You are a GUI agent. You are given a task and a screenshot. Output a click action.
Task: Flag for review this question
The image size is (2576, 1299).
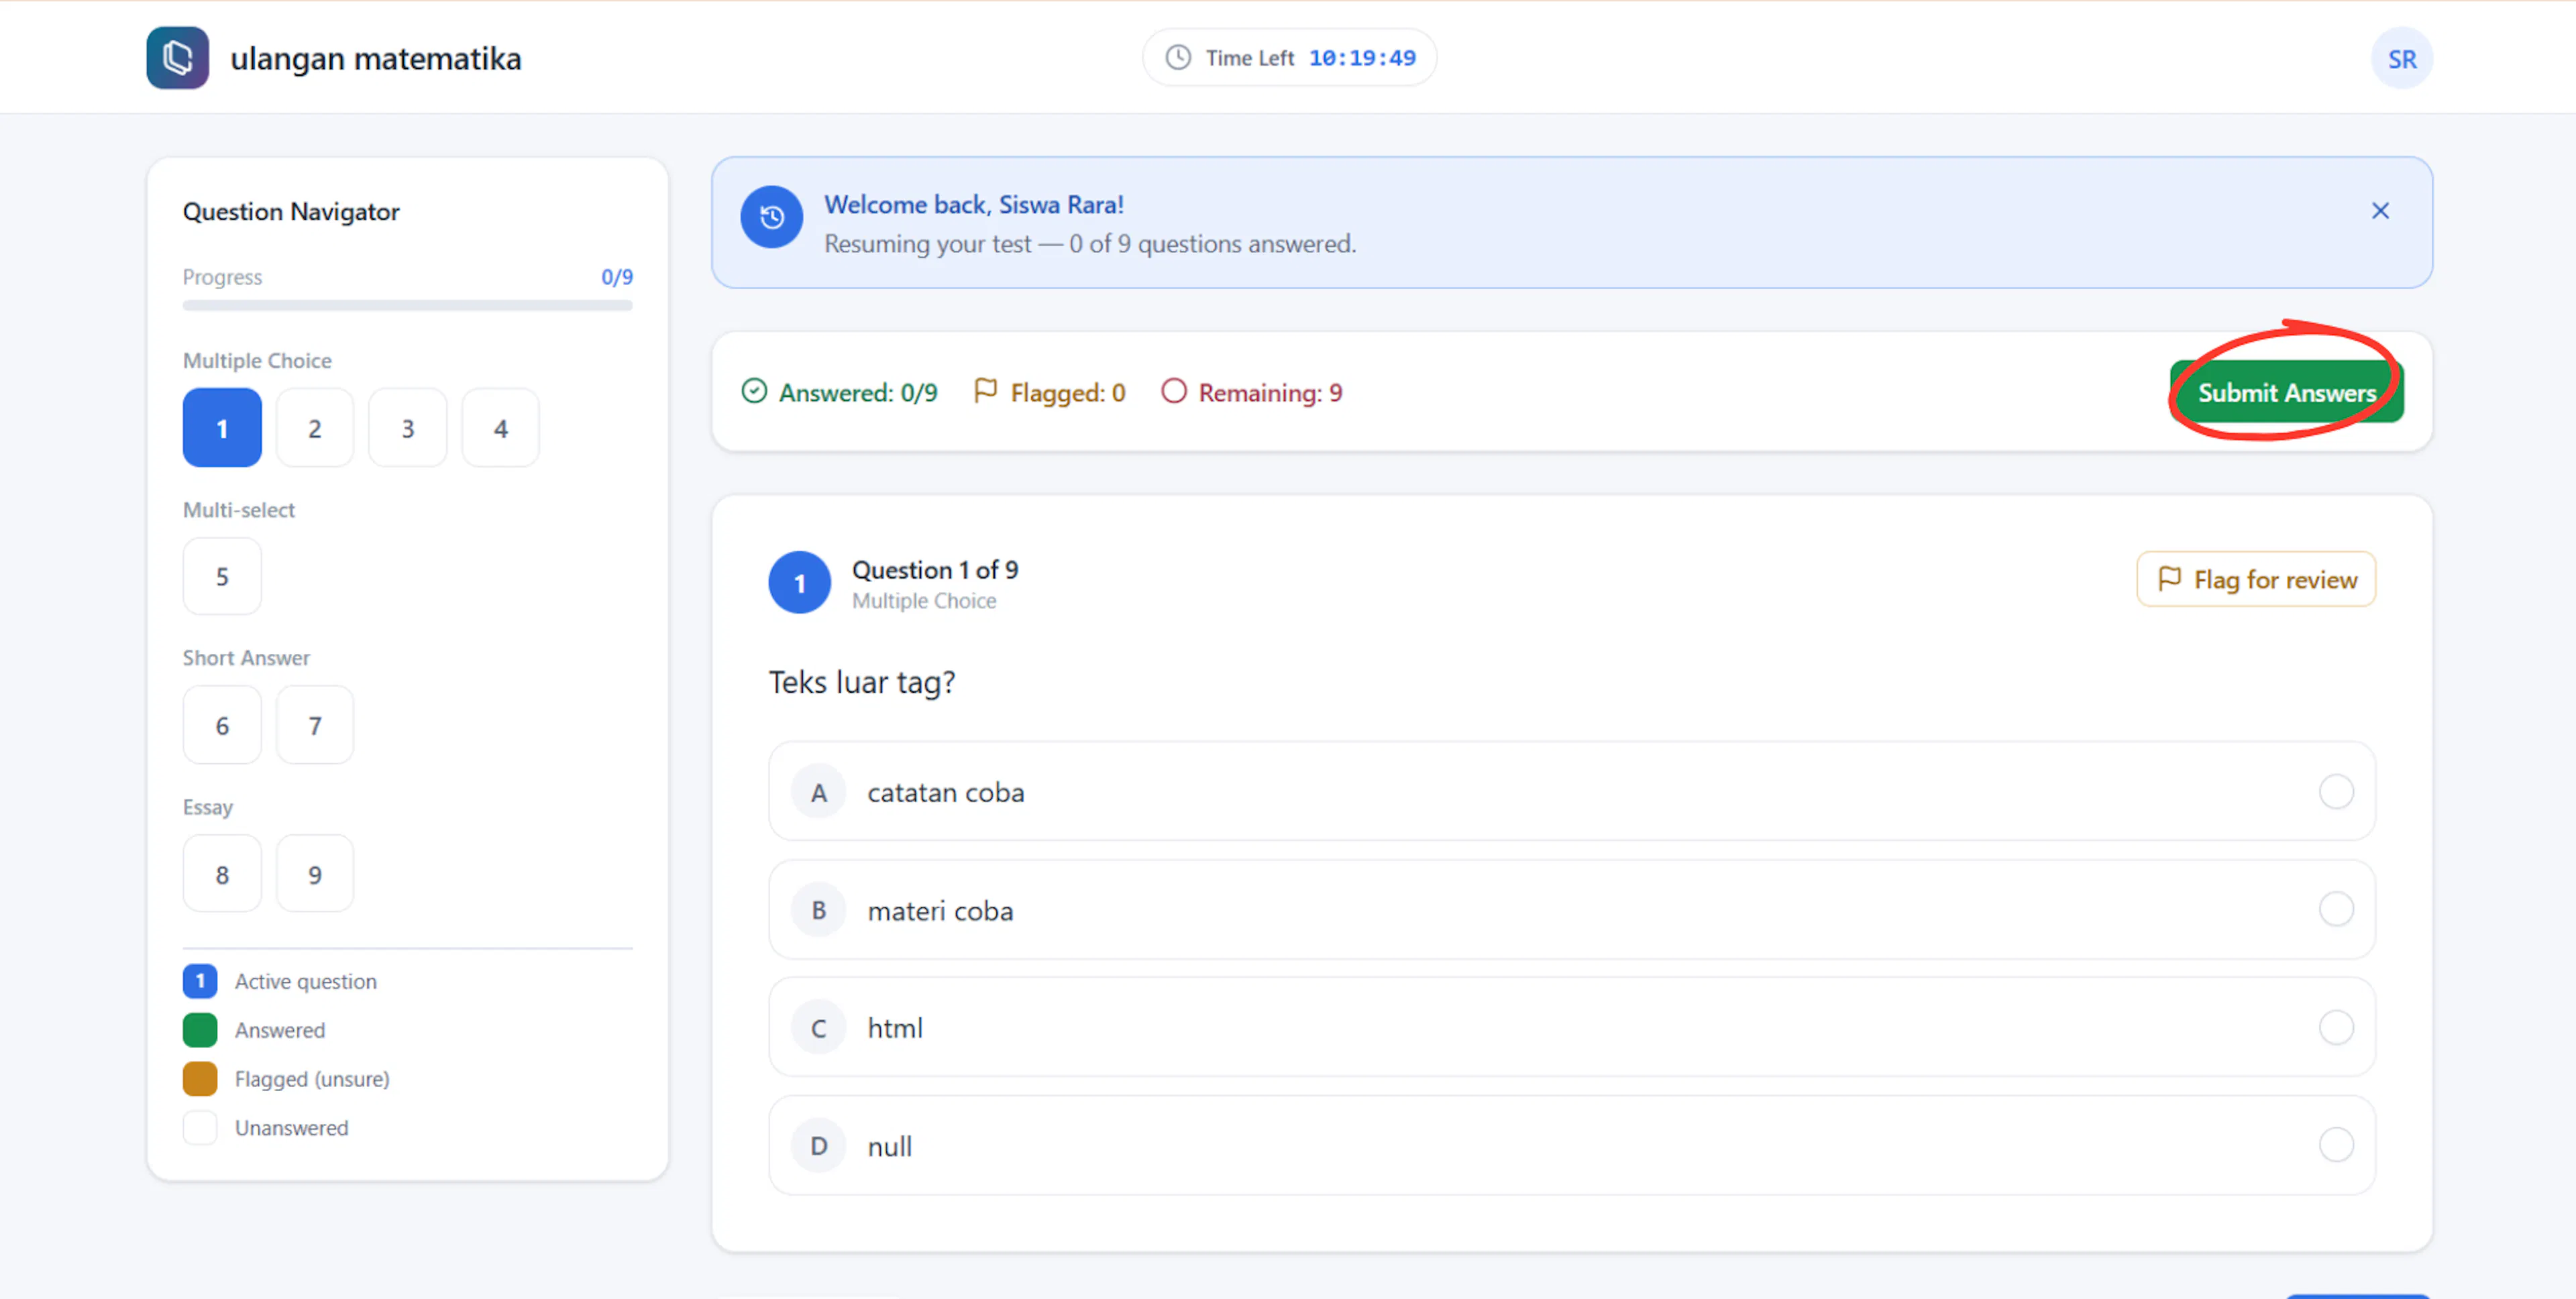click(2256, 580)
